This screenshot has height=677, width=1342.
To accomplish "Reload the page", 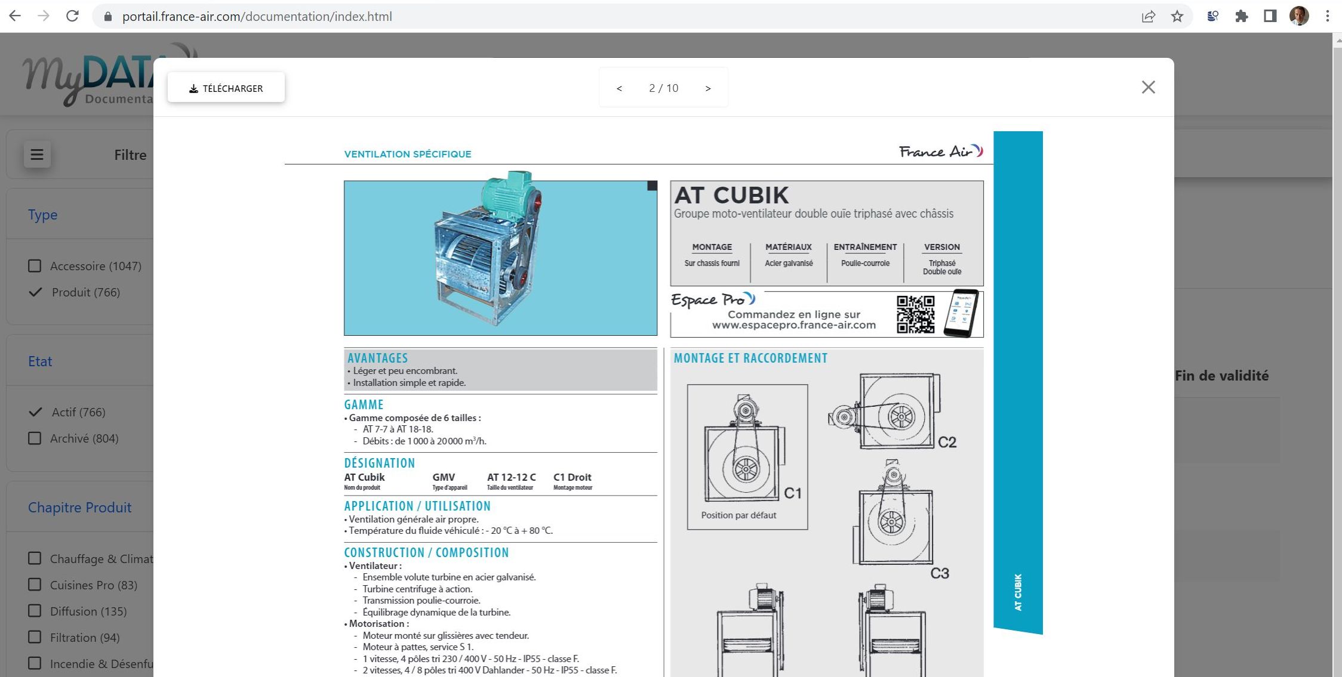I will tap(72, 16).
